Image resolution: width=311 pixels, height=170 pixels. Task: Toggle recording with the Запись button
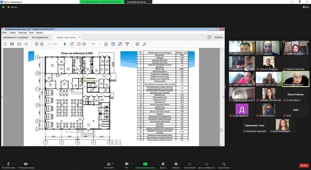[x=163, y=165]
